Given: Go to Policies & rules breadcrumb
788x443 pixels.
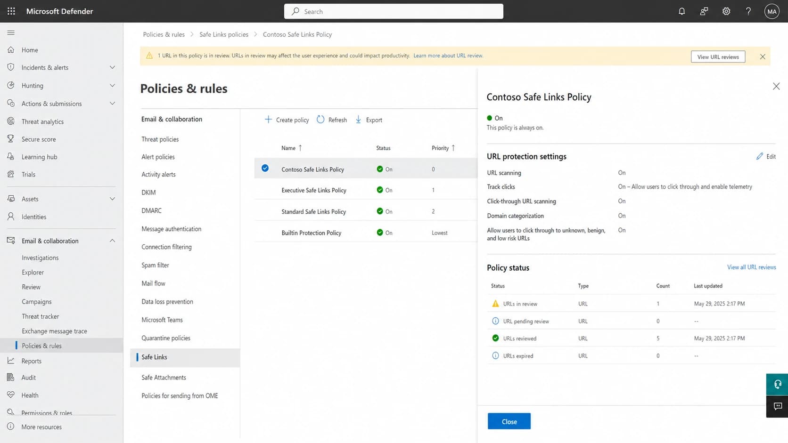Looking at the screenshot, I should coord(164,34).
